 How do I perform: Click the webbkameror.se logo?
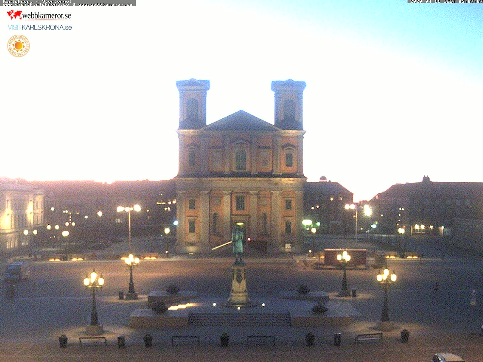click(39, 15)
